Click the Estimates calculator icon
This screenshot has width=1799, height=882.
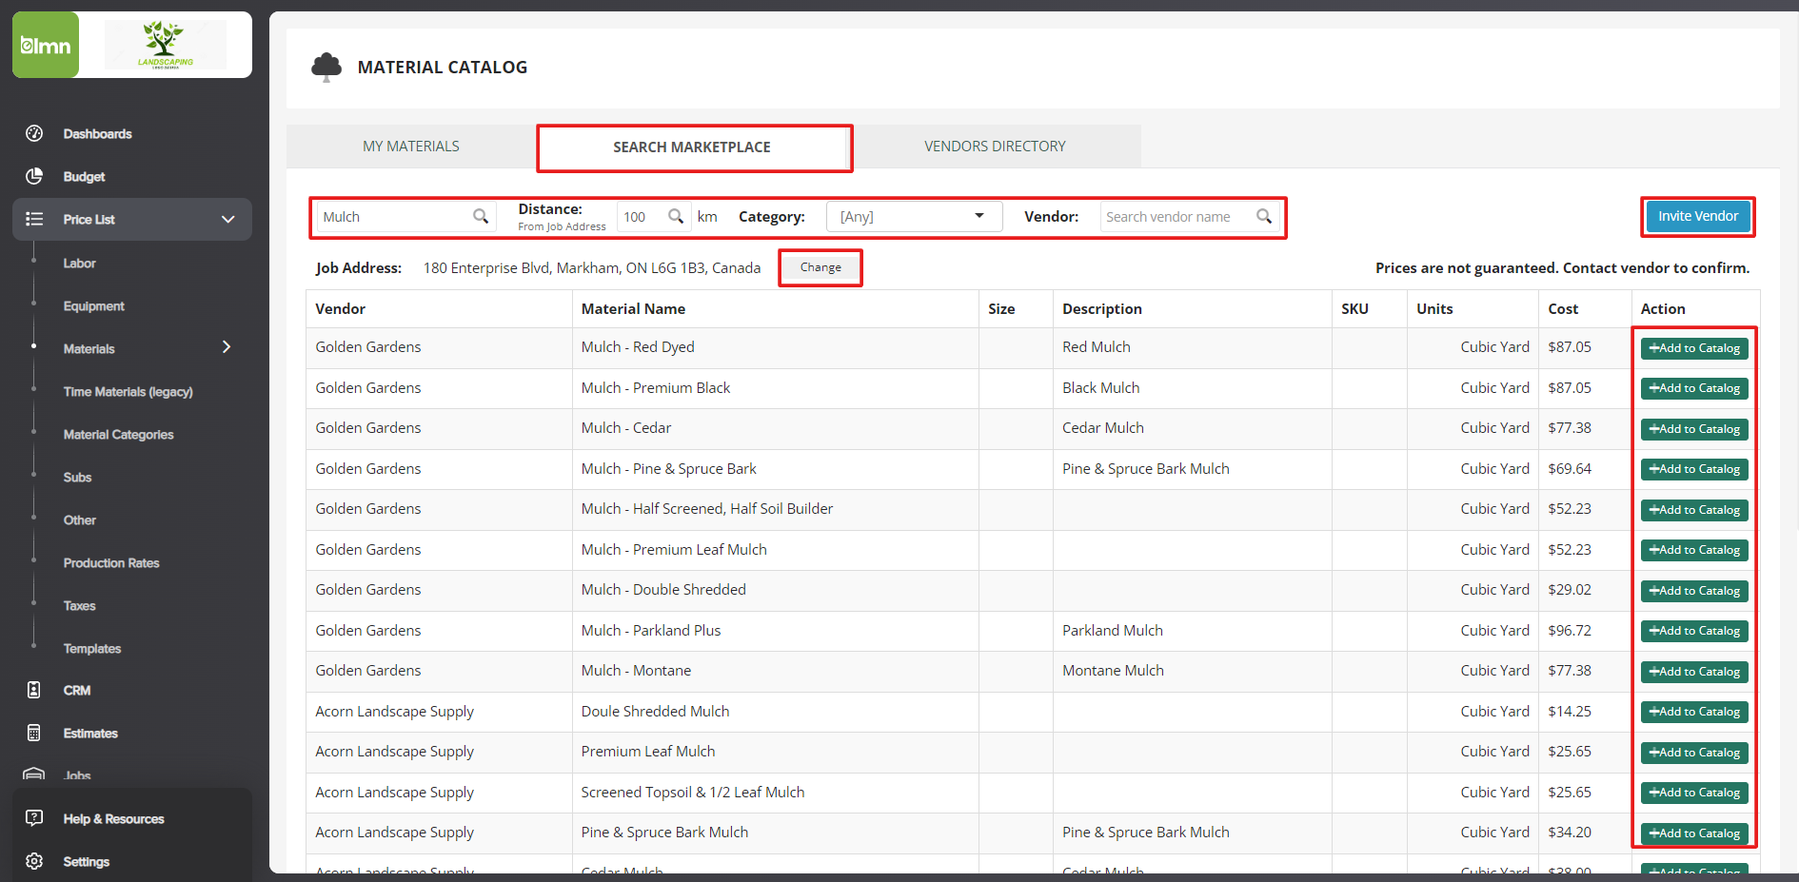tap(34, 733)
